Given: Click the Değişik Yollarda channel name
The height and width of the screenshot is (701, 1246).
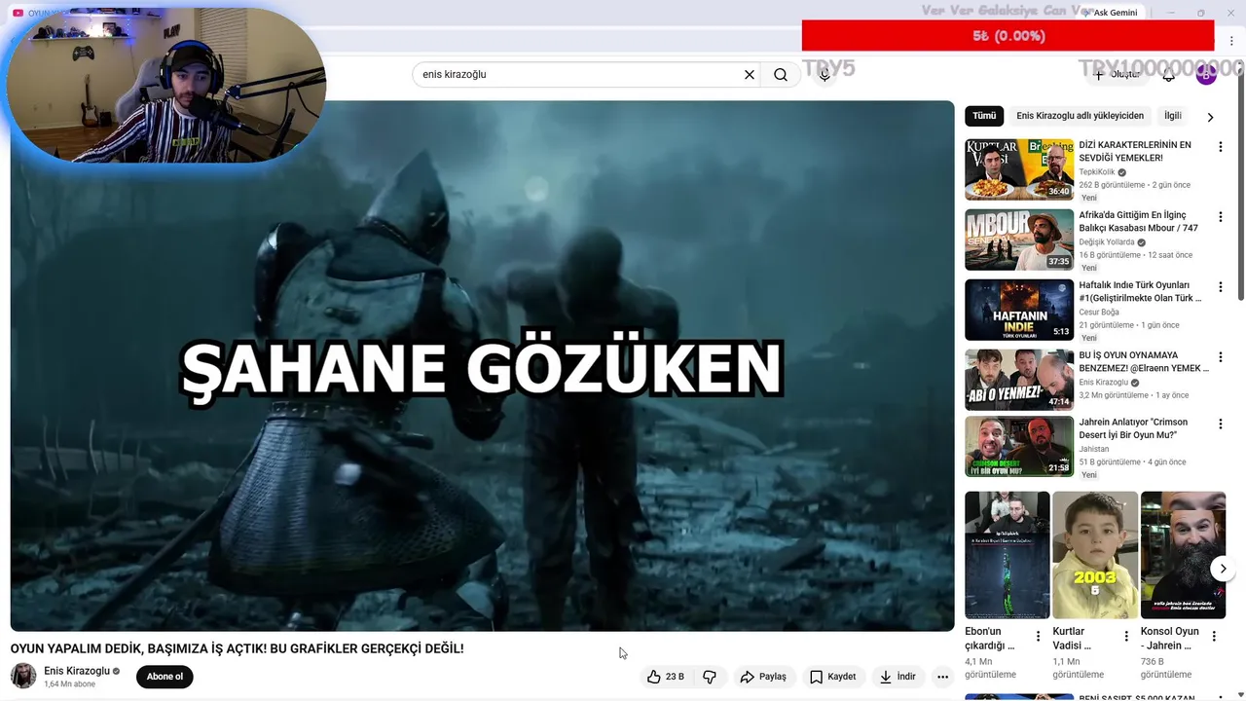Looking at the screenshot, I should tap(1107, 242).
